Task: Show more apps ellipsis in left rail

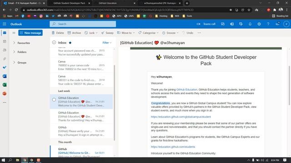Action: 5,102
